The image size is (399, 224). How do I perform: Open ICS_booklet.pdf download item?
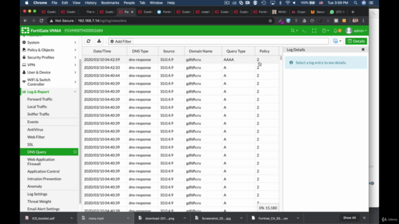pyautogui.click(x=43, y=218)
